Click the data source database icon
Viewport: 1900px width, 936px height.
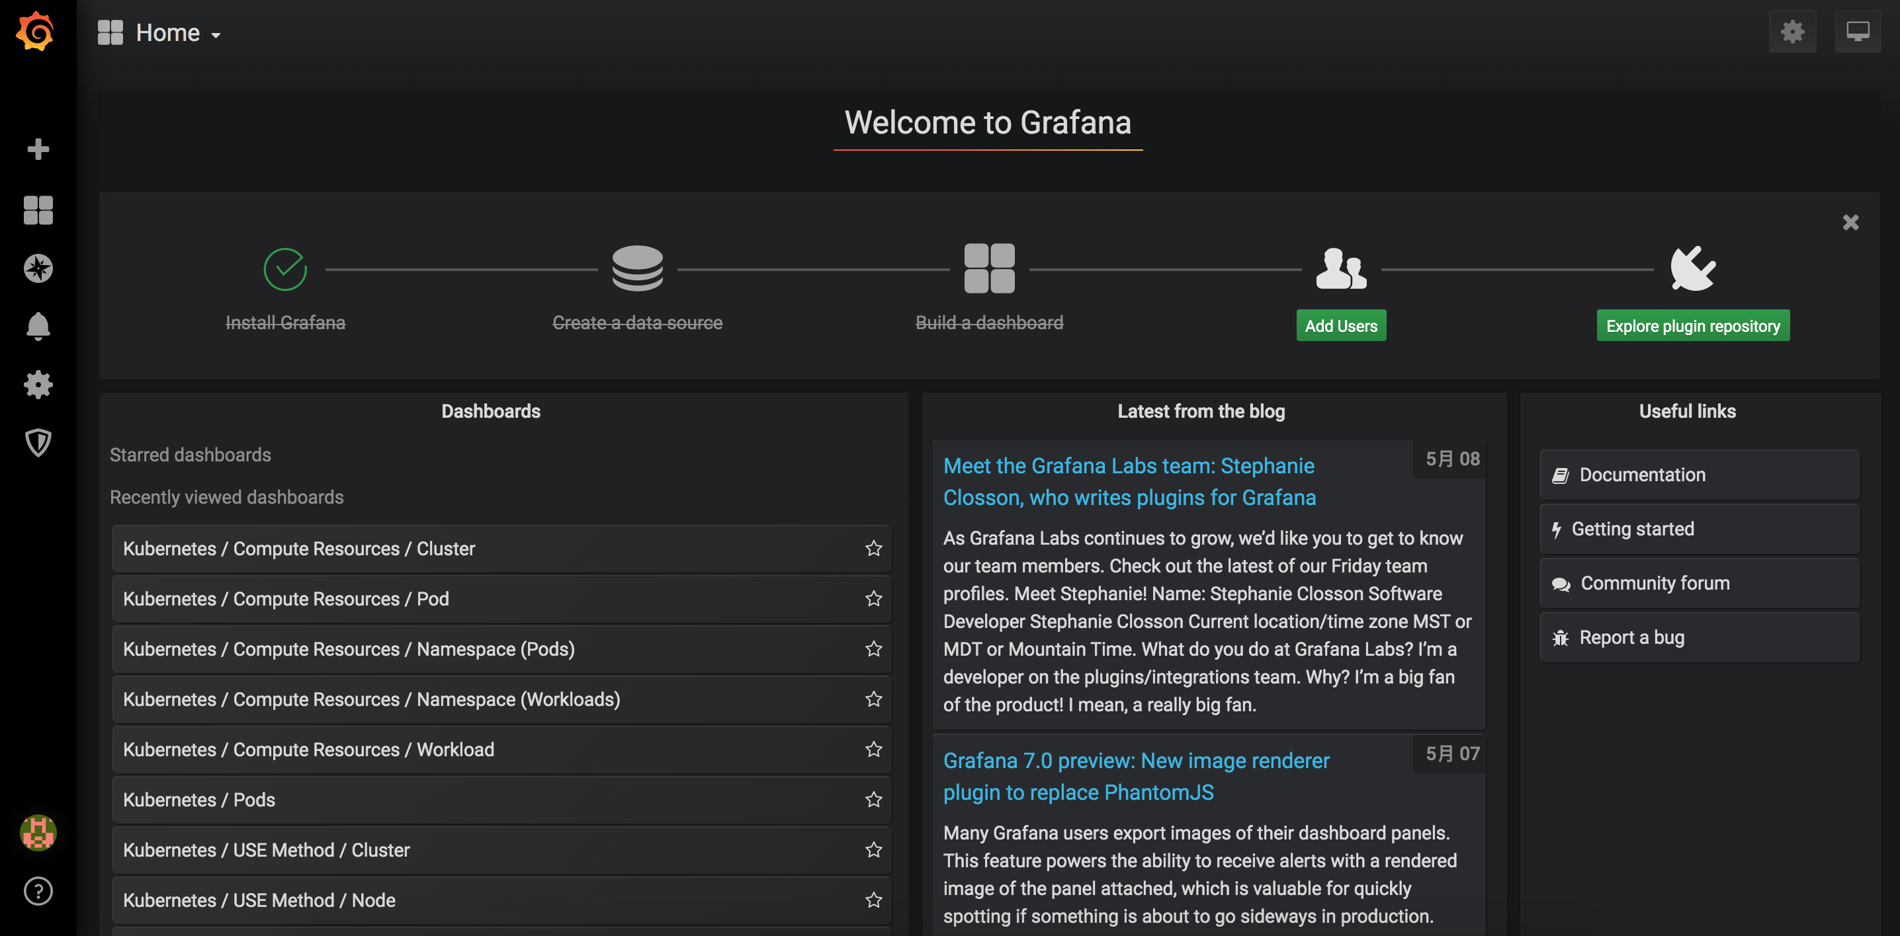click(x=637, y=268)
